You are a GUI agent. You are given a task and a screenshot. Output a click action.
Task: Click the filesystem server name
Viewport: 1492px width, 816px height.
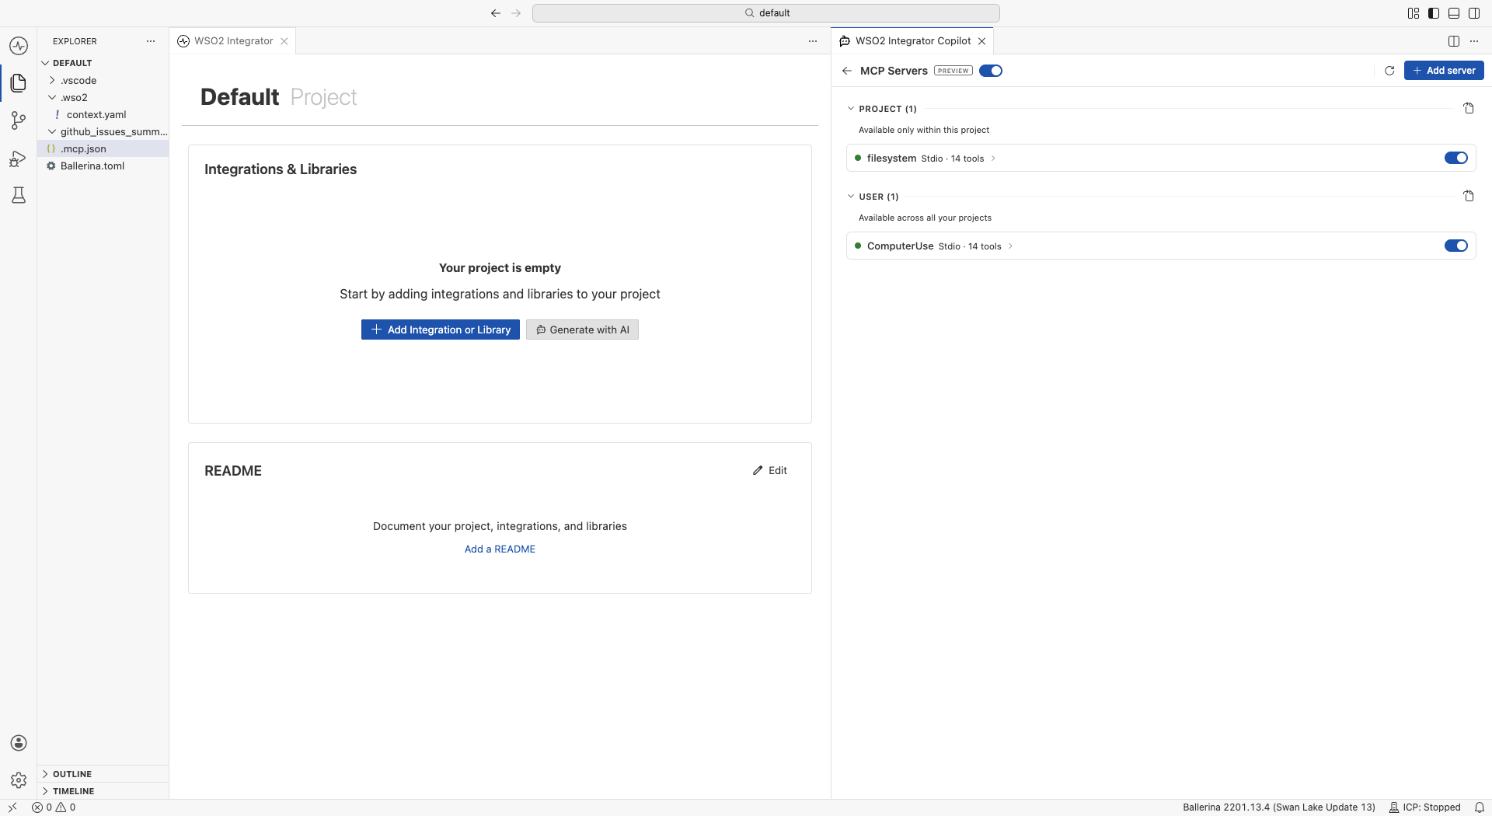tap(891, 158)
